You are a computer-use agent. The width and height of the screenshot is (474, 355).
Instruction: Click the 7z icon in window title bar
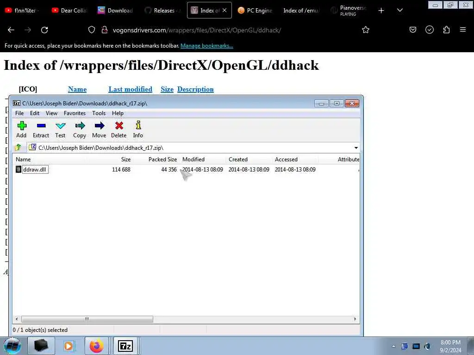tap(17, 103)
